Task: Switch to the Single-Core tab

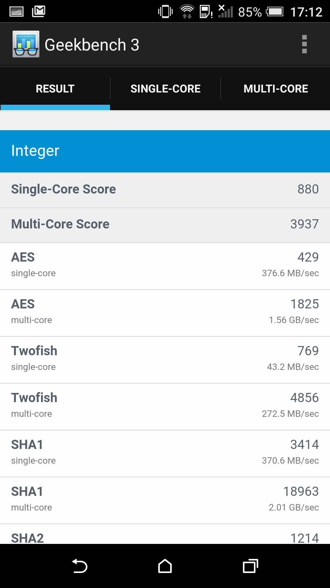Action: pos(165,89)
